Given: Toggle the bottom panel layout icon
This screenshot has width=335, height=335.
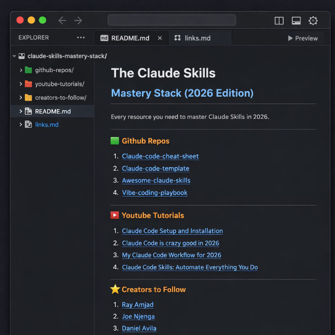Looking at the screenshot, I should (x=296, y=21).
